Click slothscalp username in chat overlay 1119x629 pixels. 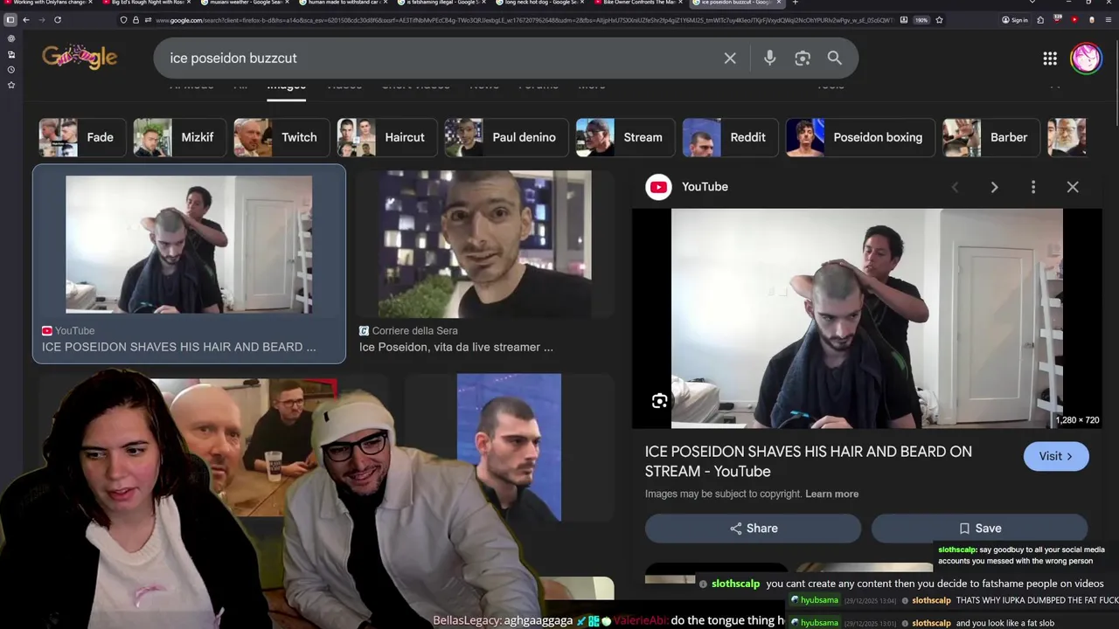[x=735, y=584]
